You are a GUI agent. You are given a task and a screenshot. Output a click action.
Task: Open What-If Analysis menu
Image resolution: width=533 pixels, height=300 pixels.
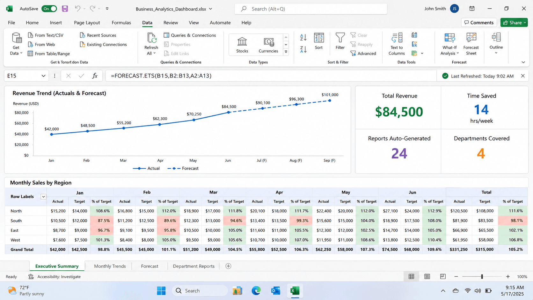tap(450, 44)
